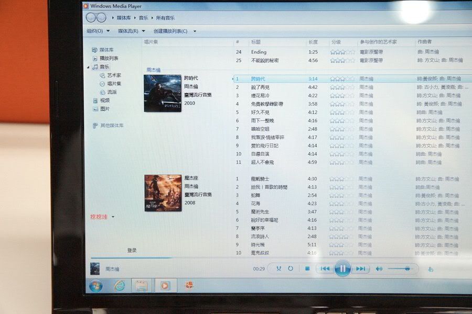Open the Windows Start menu
This screenshot has width=472, height=314.
96,285
